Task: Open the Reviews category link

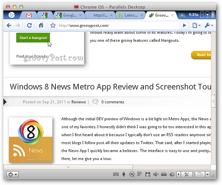Action: [79, 102]
